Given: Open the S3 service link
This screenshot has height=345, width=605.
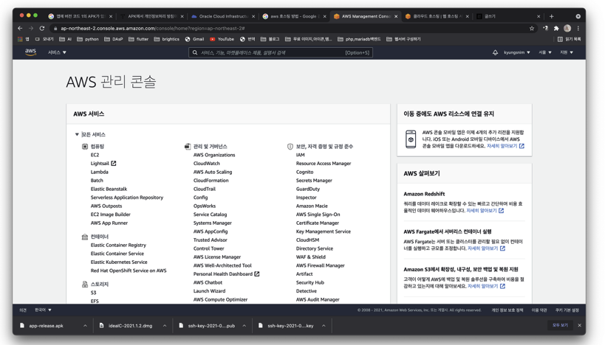Looking at the screenshot, I should point(93,293).
